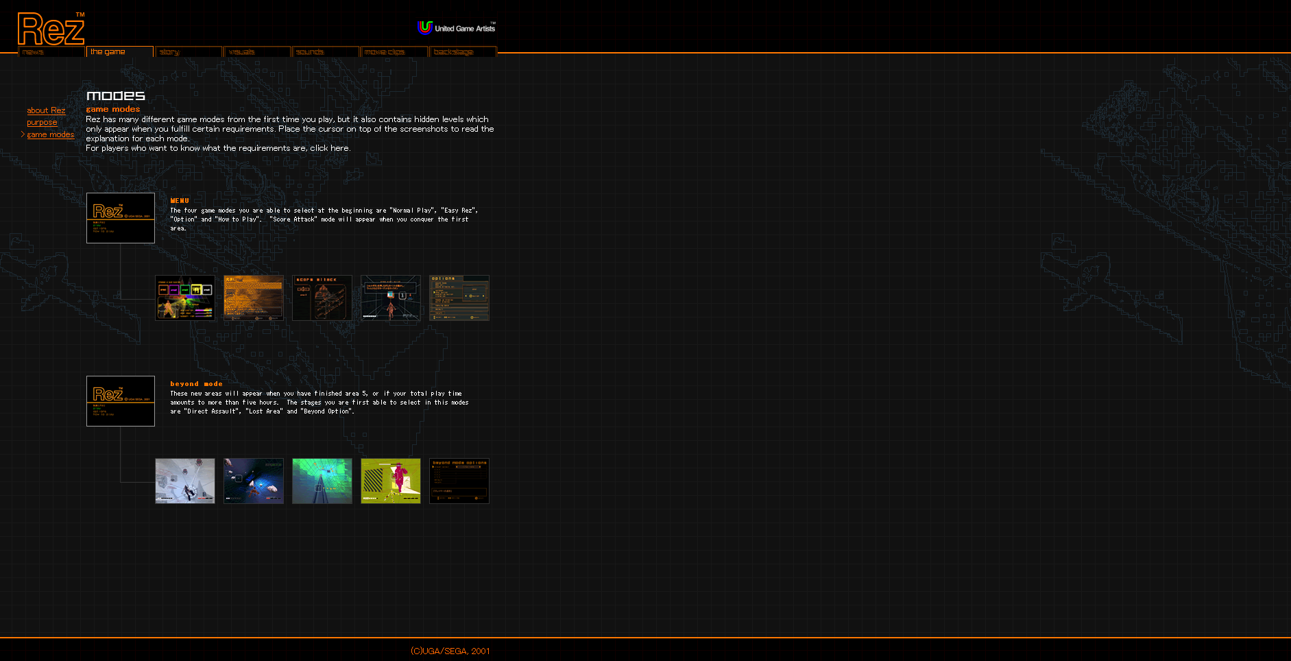The width and height of the screenshot is (1291, 661).
Task: Select the game tab
Action: pos(120,52)
